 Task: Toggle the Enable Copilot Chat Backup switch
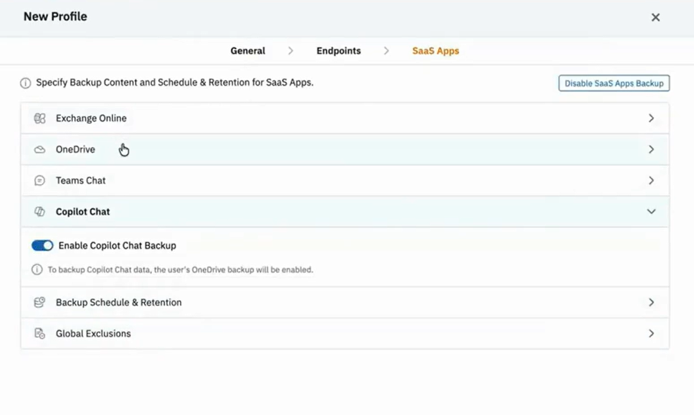tap(42, 245)
